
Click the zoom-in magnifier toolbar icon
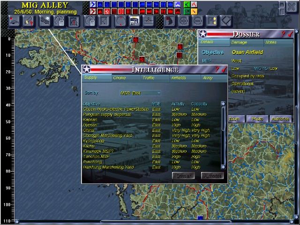(184, 21)
